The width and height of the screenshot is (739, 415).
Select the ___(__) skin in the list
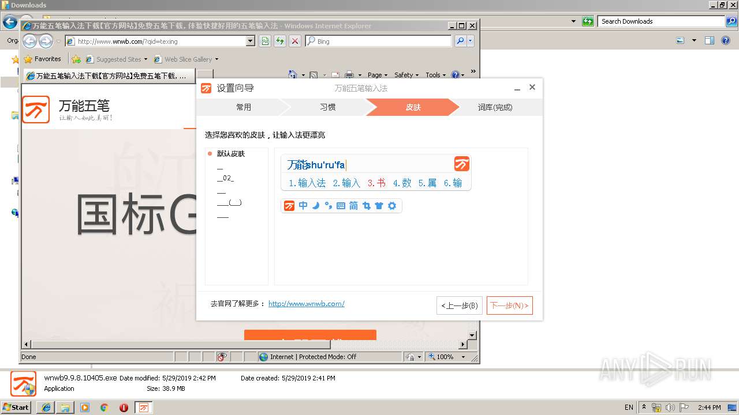pyautogui.click(x=229, y=202)
